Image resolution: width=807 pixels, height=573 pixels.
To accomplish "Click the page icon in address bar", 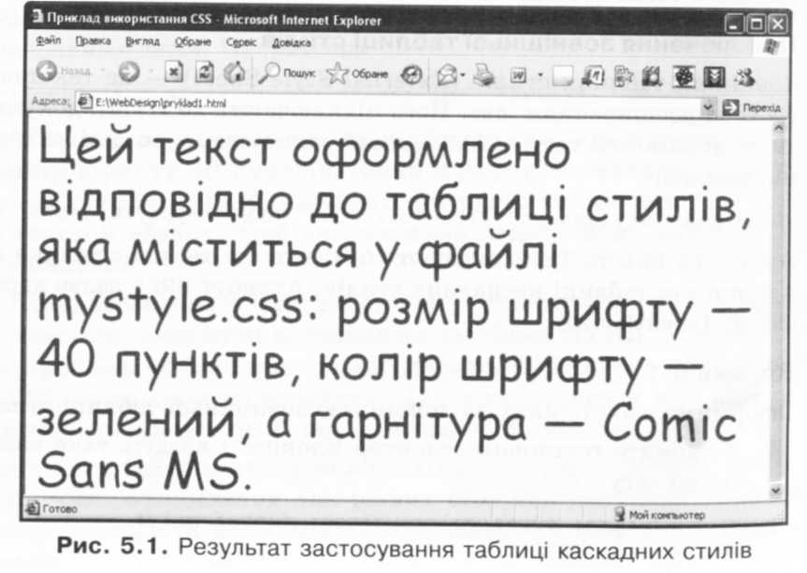I will (84, 102).
